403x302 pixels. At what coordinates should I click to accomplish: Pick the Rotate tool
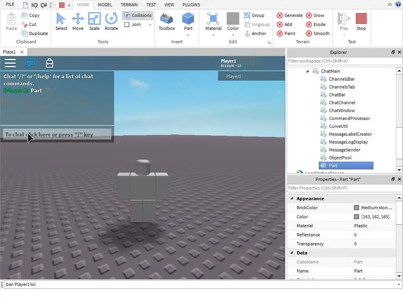point(111,22)
